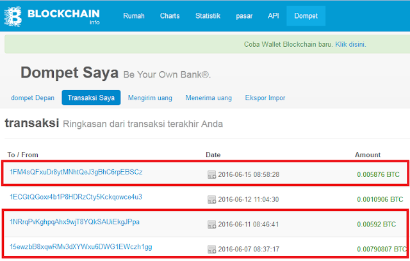Click the date 2016-06-07 08:37:17
The image size is (410, 261).
coord(249,249)
